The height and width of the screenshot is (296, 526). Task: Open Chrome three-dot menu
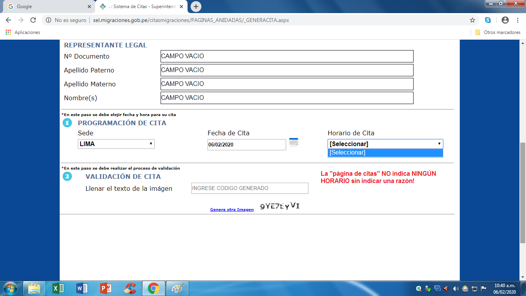pos(518,20)
